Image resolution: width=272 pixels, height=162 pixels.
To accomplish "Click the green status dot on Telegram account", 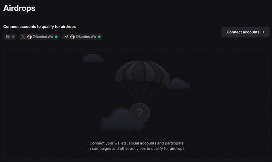I will [99, 37].
